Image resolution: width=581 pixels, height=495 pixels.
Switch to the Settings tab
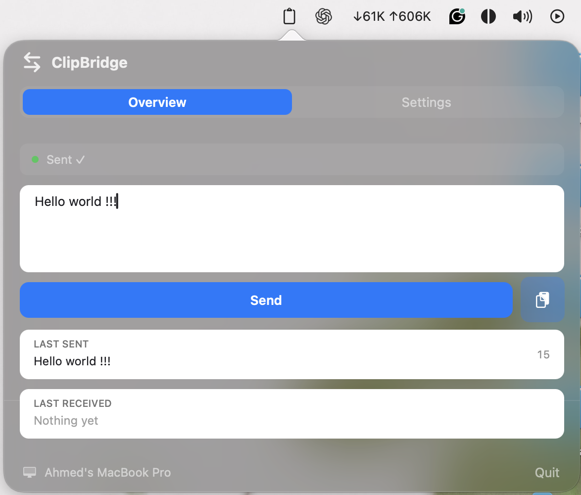(x=427, y=102)
